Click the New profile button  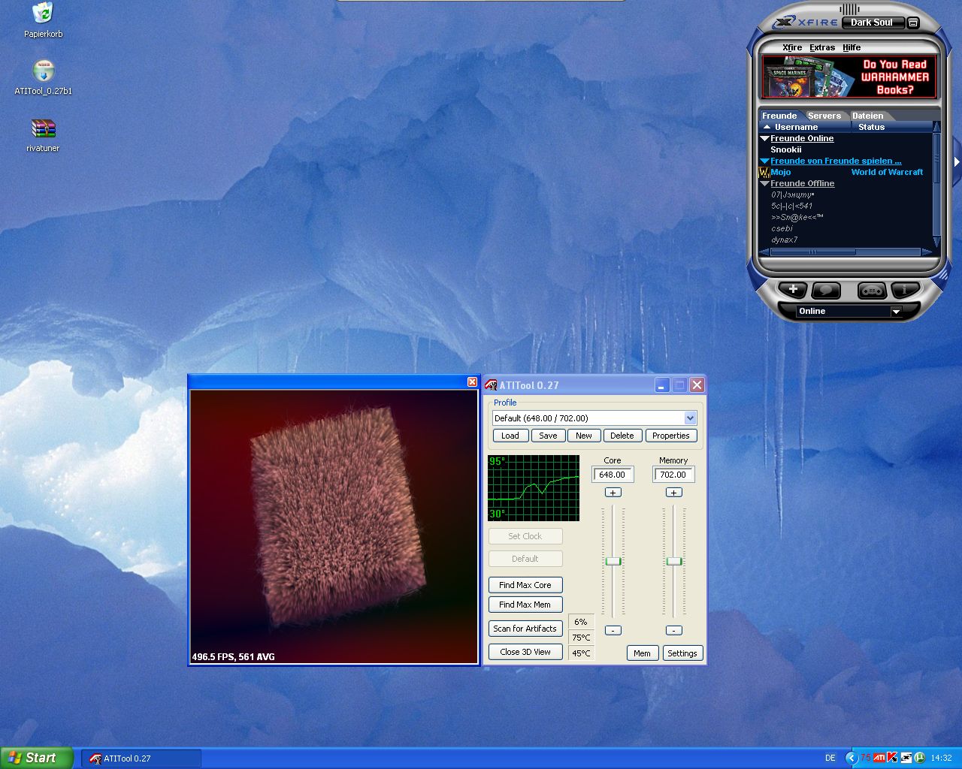tap(584, 436)
